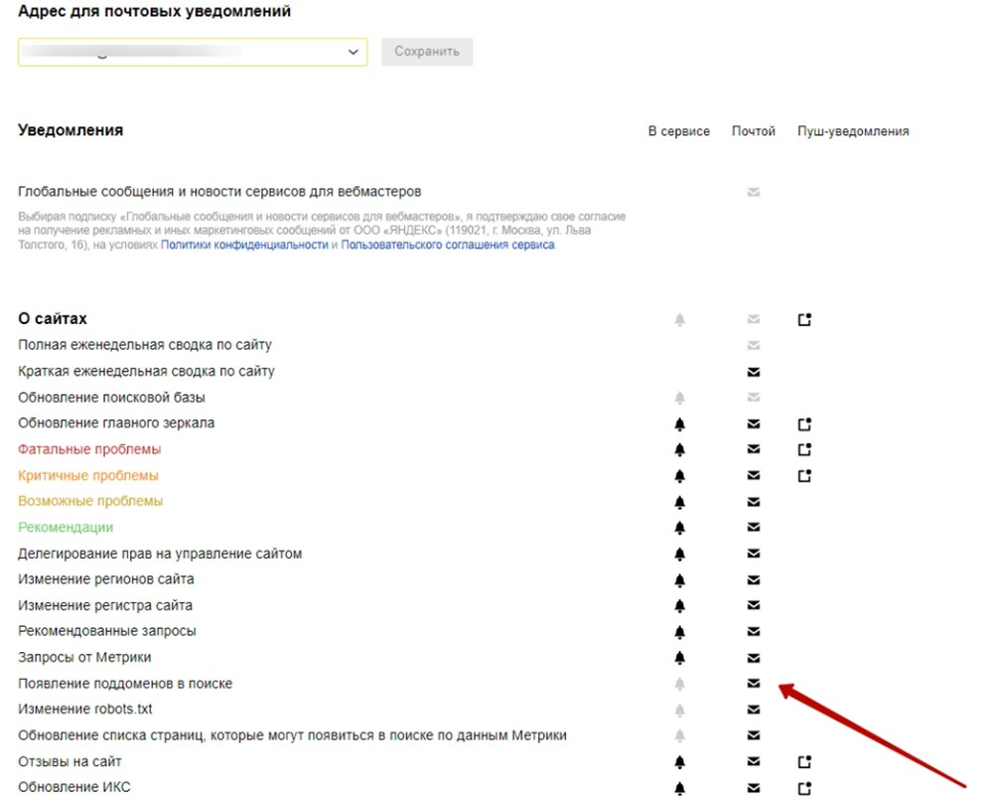Image resolution: width=985 pixels, height=805 pixels.
Task: Toggle email icon for Рекомендации
Action: pyautogui.click(x=754, y=528)
